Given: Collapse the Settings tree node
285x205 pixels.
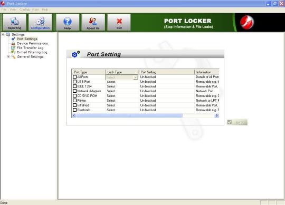Looking at the screenshot, I should (3, 34).
